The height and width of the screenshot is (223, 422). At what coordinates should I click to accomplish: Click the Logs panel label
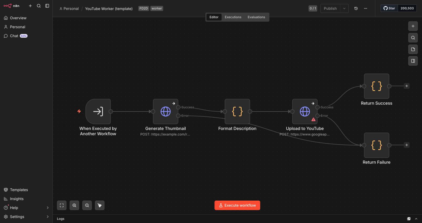click(61, 219)
